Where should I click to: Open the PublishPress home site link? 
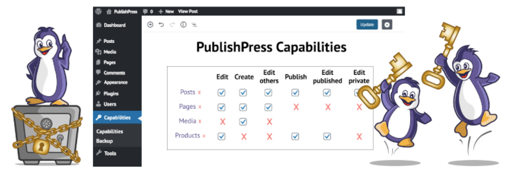coord(122,12)
